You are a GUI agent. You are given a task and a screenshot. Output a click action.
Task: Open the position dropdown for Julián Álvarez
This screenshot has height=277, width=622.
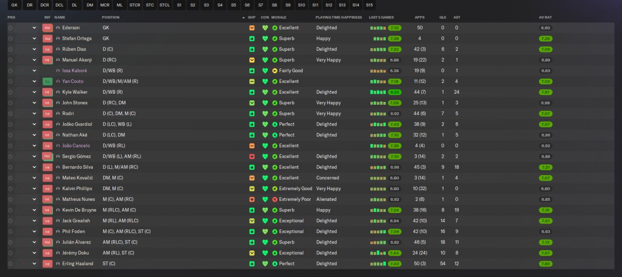click(x=35, y=242)
